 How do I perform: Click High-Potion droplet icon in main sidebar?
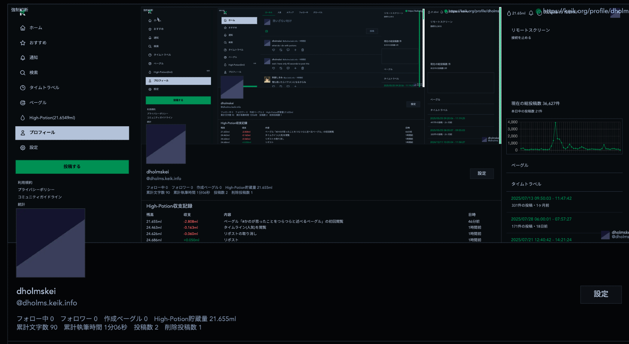(x=23, y=118)
